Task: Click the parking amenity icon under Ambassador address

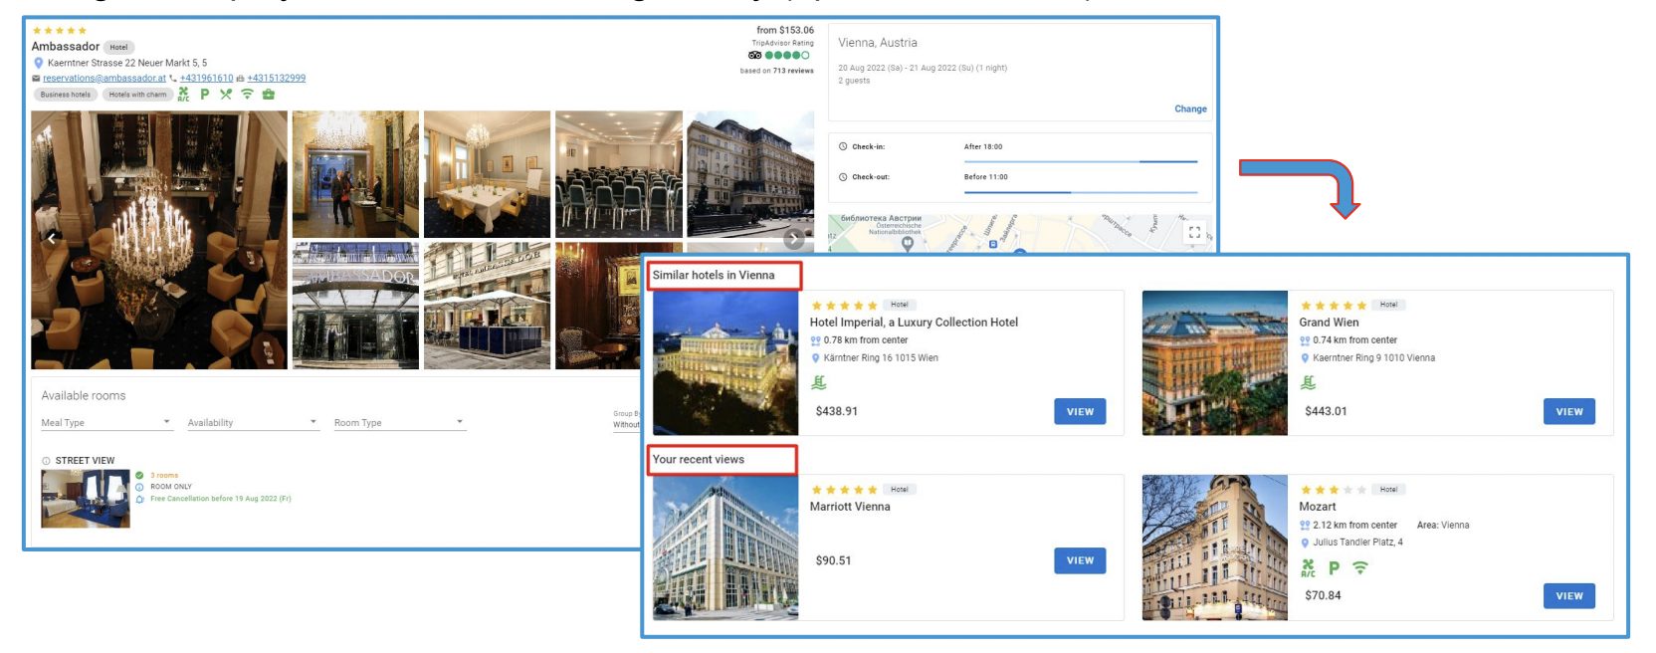Action: click(x=204, y=95)
